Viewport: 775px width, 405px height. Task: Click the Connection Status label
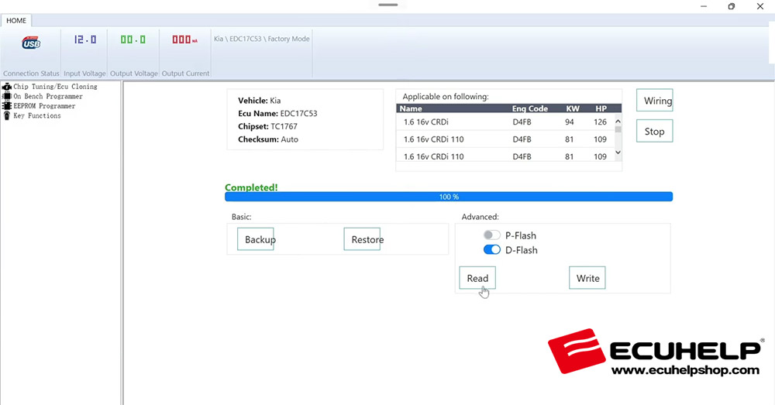31,73
